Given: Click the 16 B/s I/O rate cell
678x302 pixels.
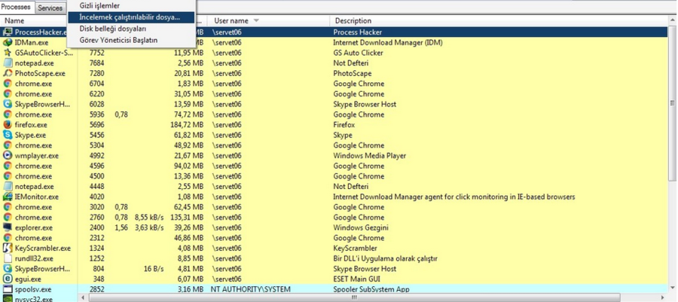Looking at the screenshot, I should point(154,269).
